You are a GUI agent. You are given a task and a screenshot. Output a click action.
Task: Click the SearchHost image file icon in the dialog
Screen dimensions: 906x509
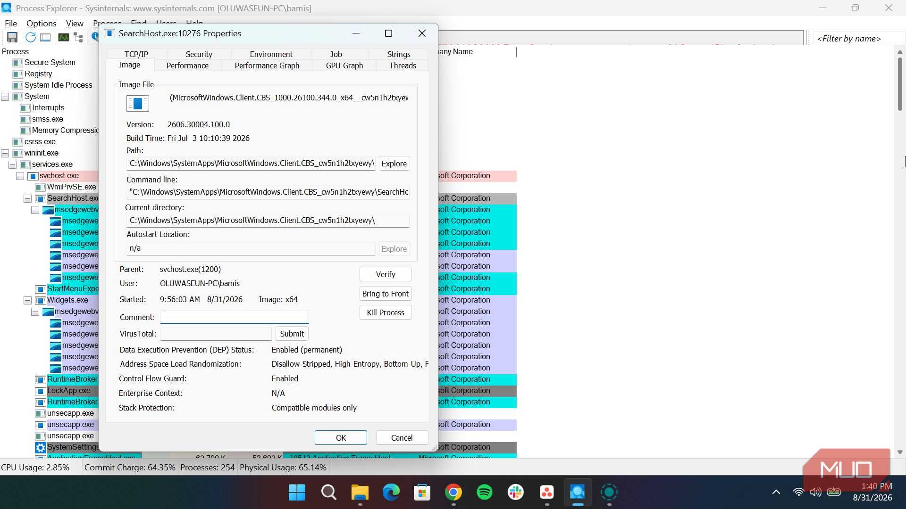[x=138, y=103]
